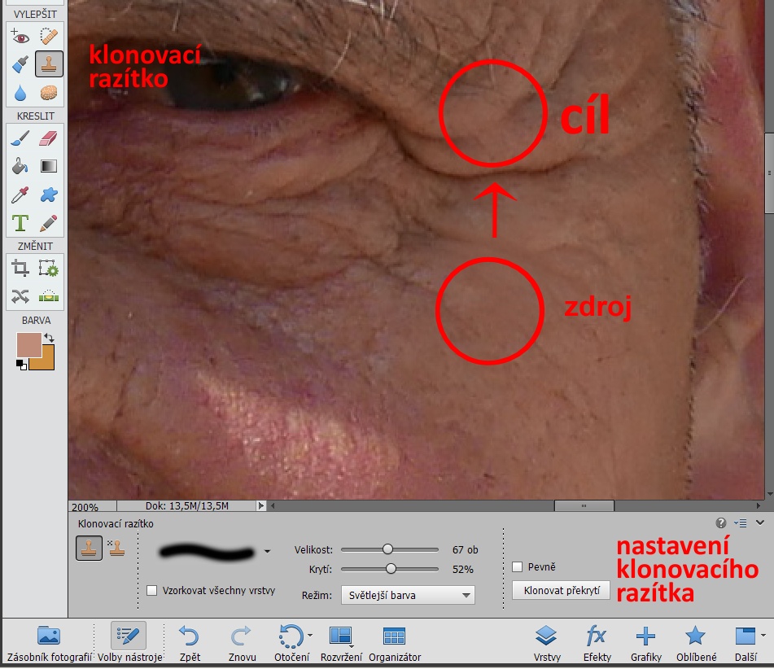Open the Vrstvy layers panel
Screen dimensions: 774x669
(546, 643)
